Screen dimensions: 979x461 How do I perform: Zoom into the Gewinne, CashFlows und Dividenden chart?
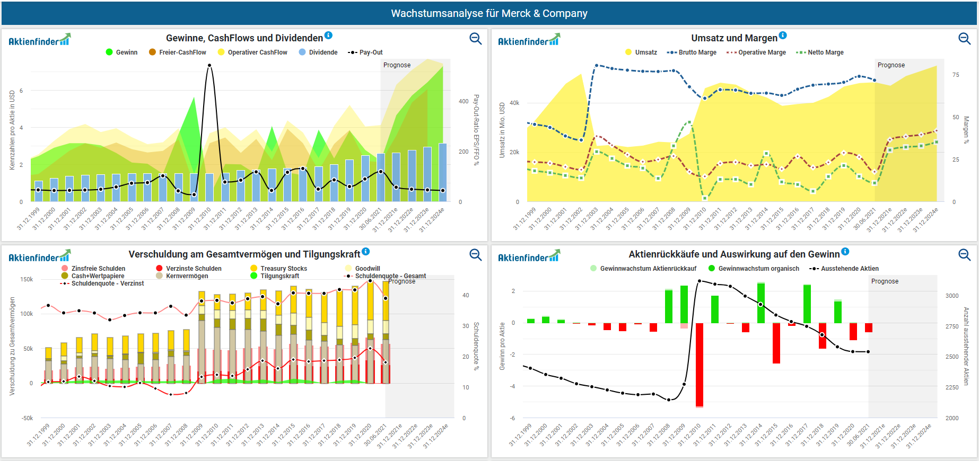point(475,39)
